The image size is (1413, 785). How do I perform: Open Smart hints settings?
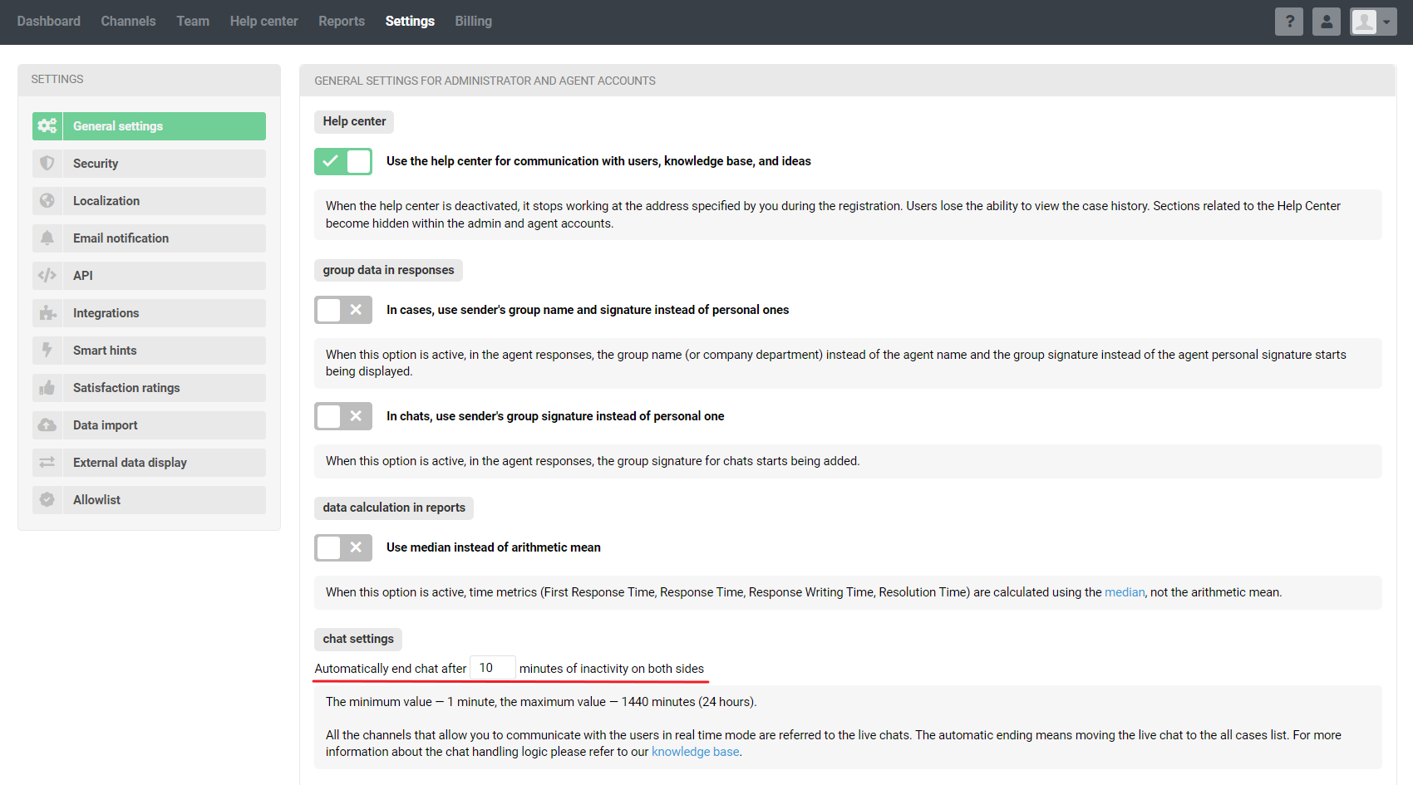149,351
